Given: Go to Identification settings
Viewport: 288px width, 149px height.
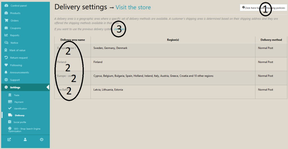Looking at the screenshot, I should click(x=20, y=109).
